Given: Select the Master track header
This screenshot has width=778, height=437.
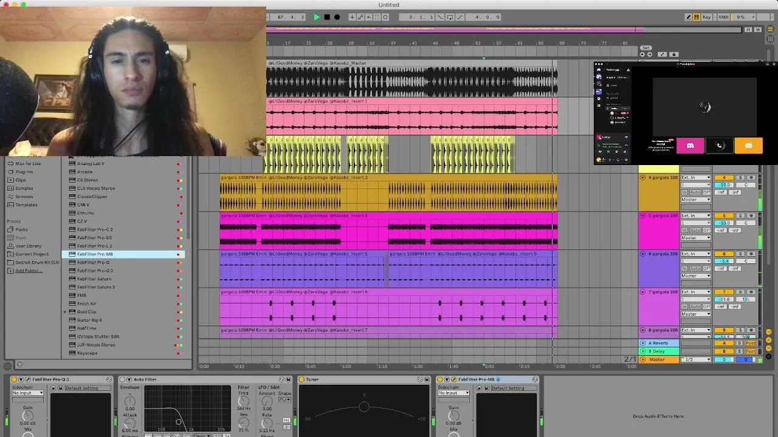Looking at the screenshot, I should (659, 360).
